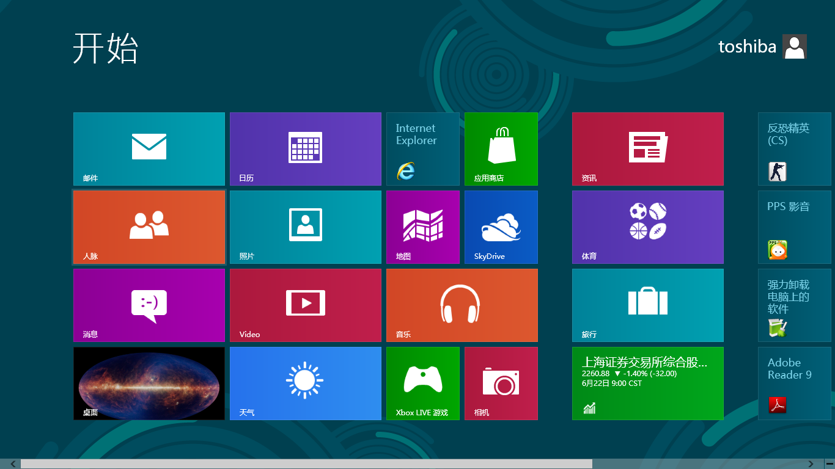The width and height of the screenshot is (835, 469).
Task: Click the toshiba user account picture
Action: [x=795, y=46]
